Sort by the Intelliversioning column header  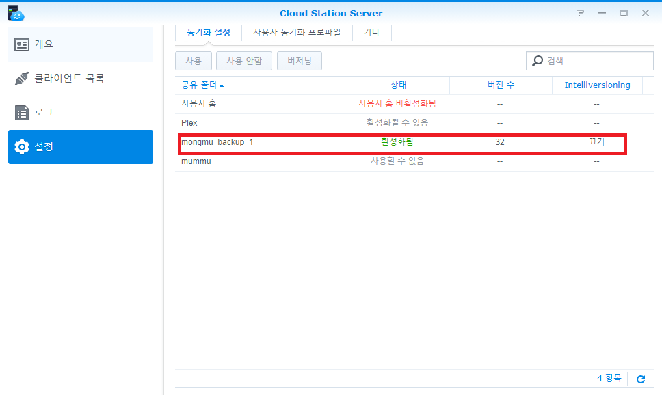point(598,85)
